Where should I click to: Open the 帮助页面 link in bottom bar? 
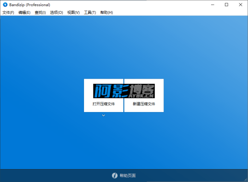coord(128,176)
